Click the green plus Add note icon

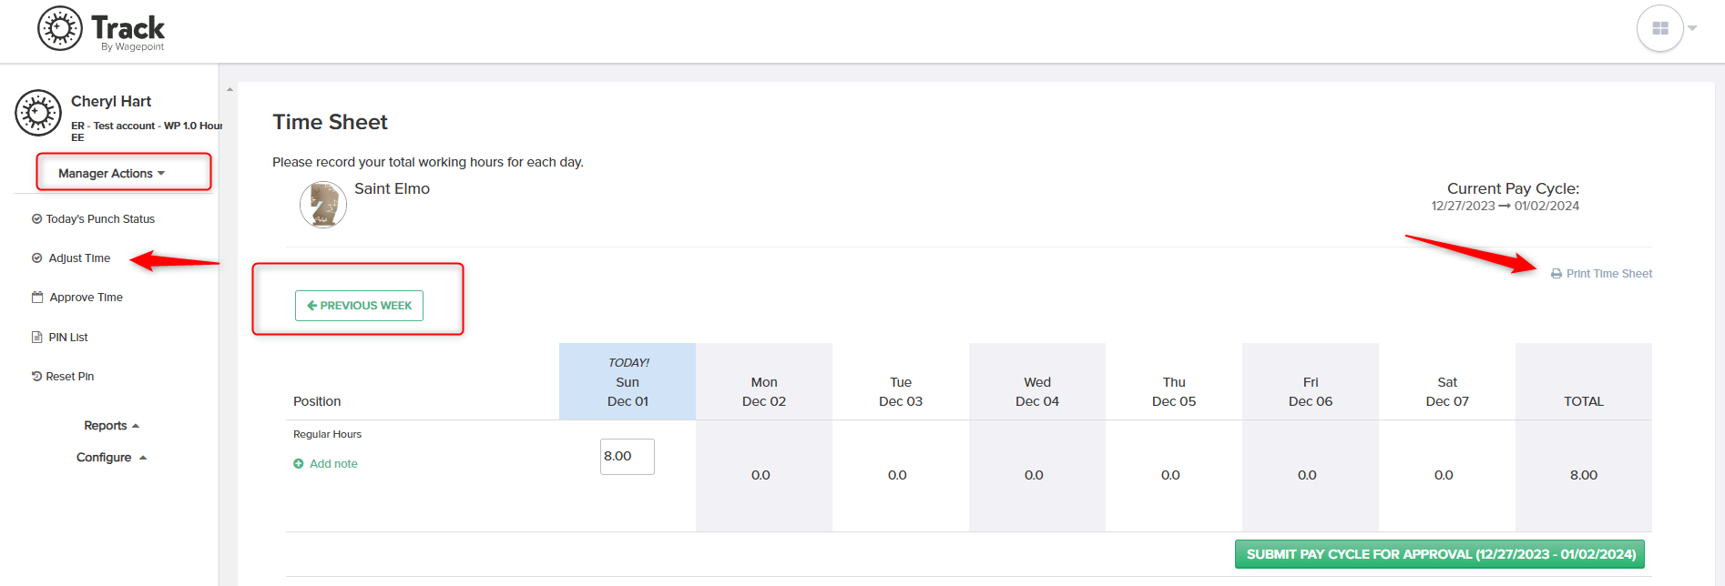point(299,464)
